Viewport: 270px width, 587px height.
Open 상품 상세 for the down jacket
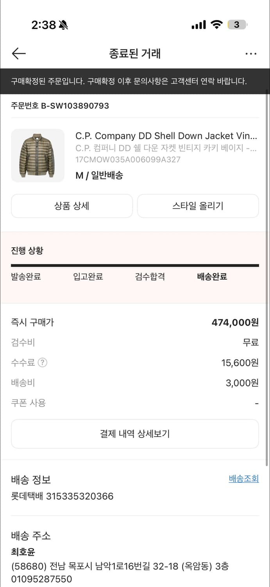coord(72,206)
